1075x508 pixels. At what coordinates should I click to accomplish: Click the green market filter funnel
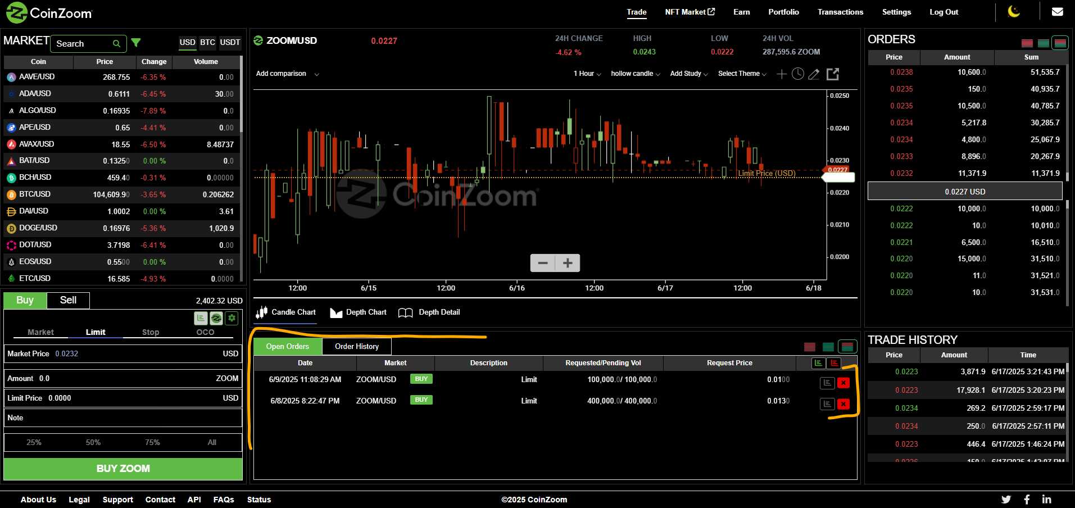[x=136, y=43]
